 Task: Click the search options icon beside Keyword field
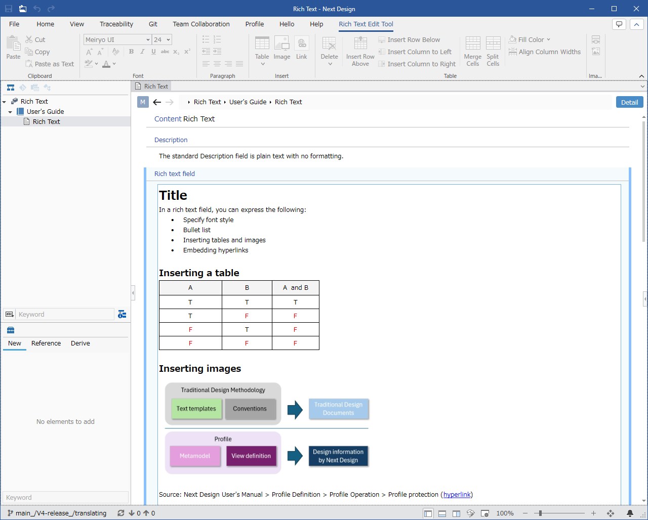122,314
